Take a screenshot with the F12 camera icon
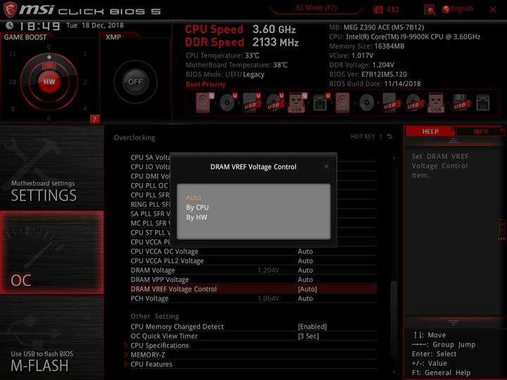The image size is (507, 380). click(377, 9)
